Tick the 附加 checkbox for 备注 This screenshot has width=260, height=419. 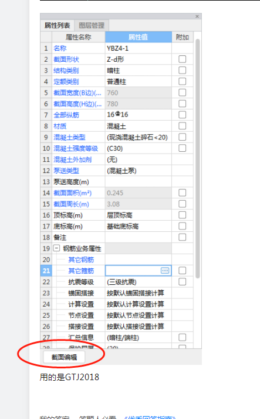click(182, 237)
